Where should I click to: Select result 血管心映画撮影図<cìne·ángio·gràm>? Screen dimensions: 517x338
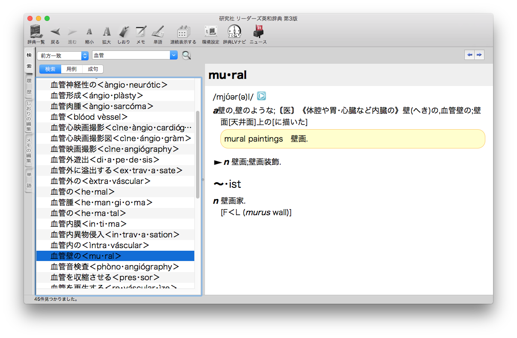coord(115,138)
